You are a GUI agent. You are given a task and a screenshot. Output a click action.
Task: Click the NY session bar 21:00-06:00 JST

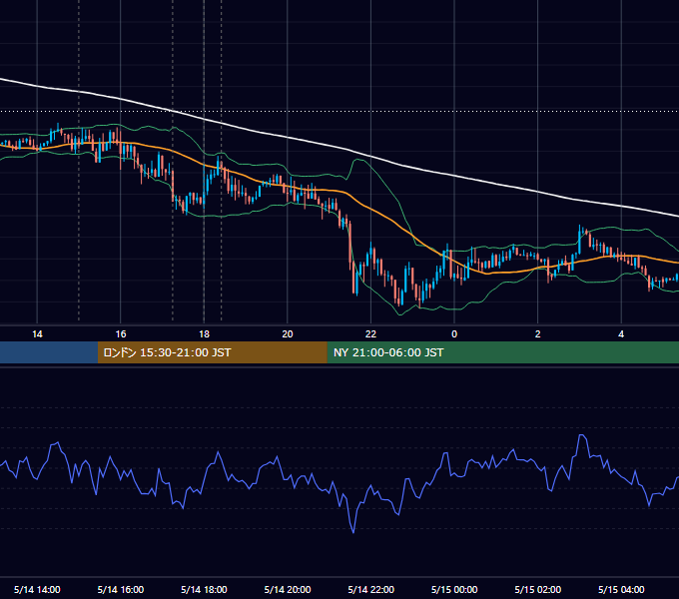502,352
